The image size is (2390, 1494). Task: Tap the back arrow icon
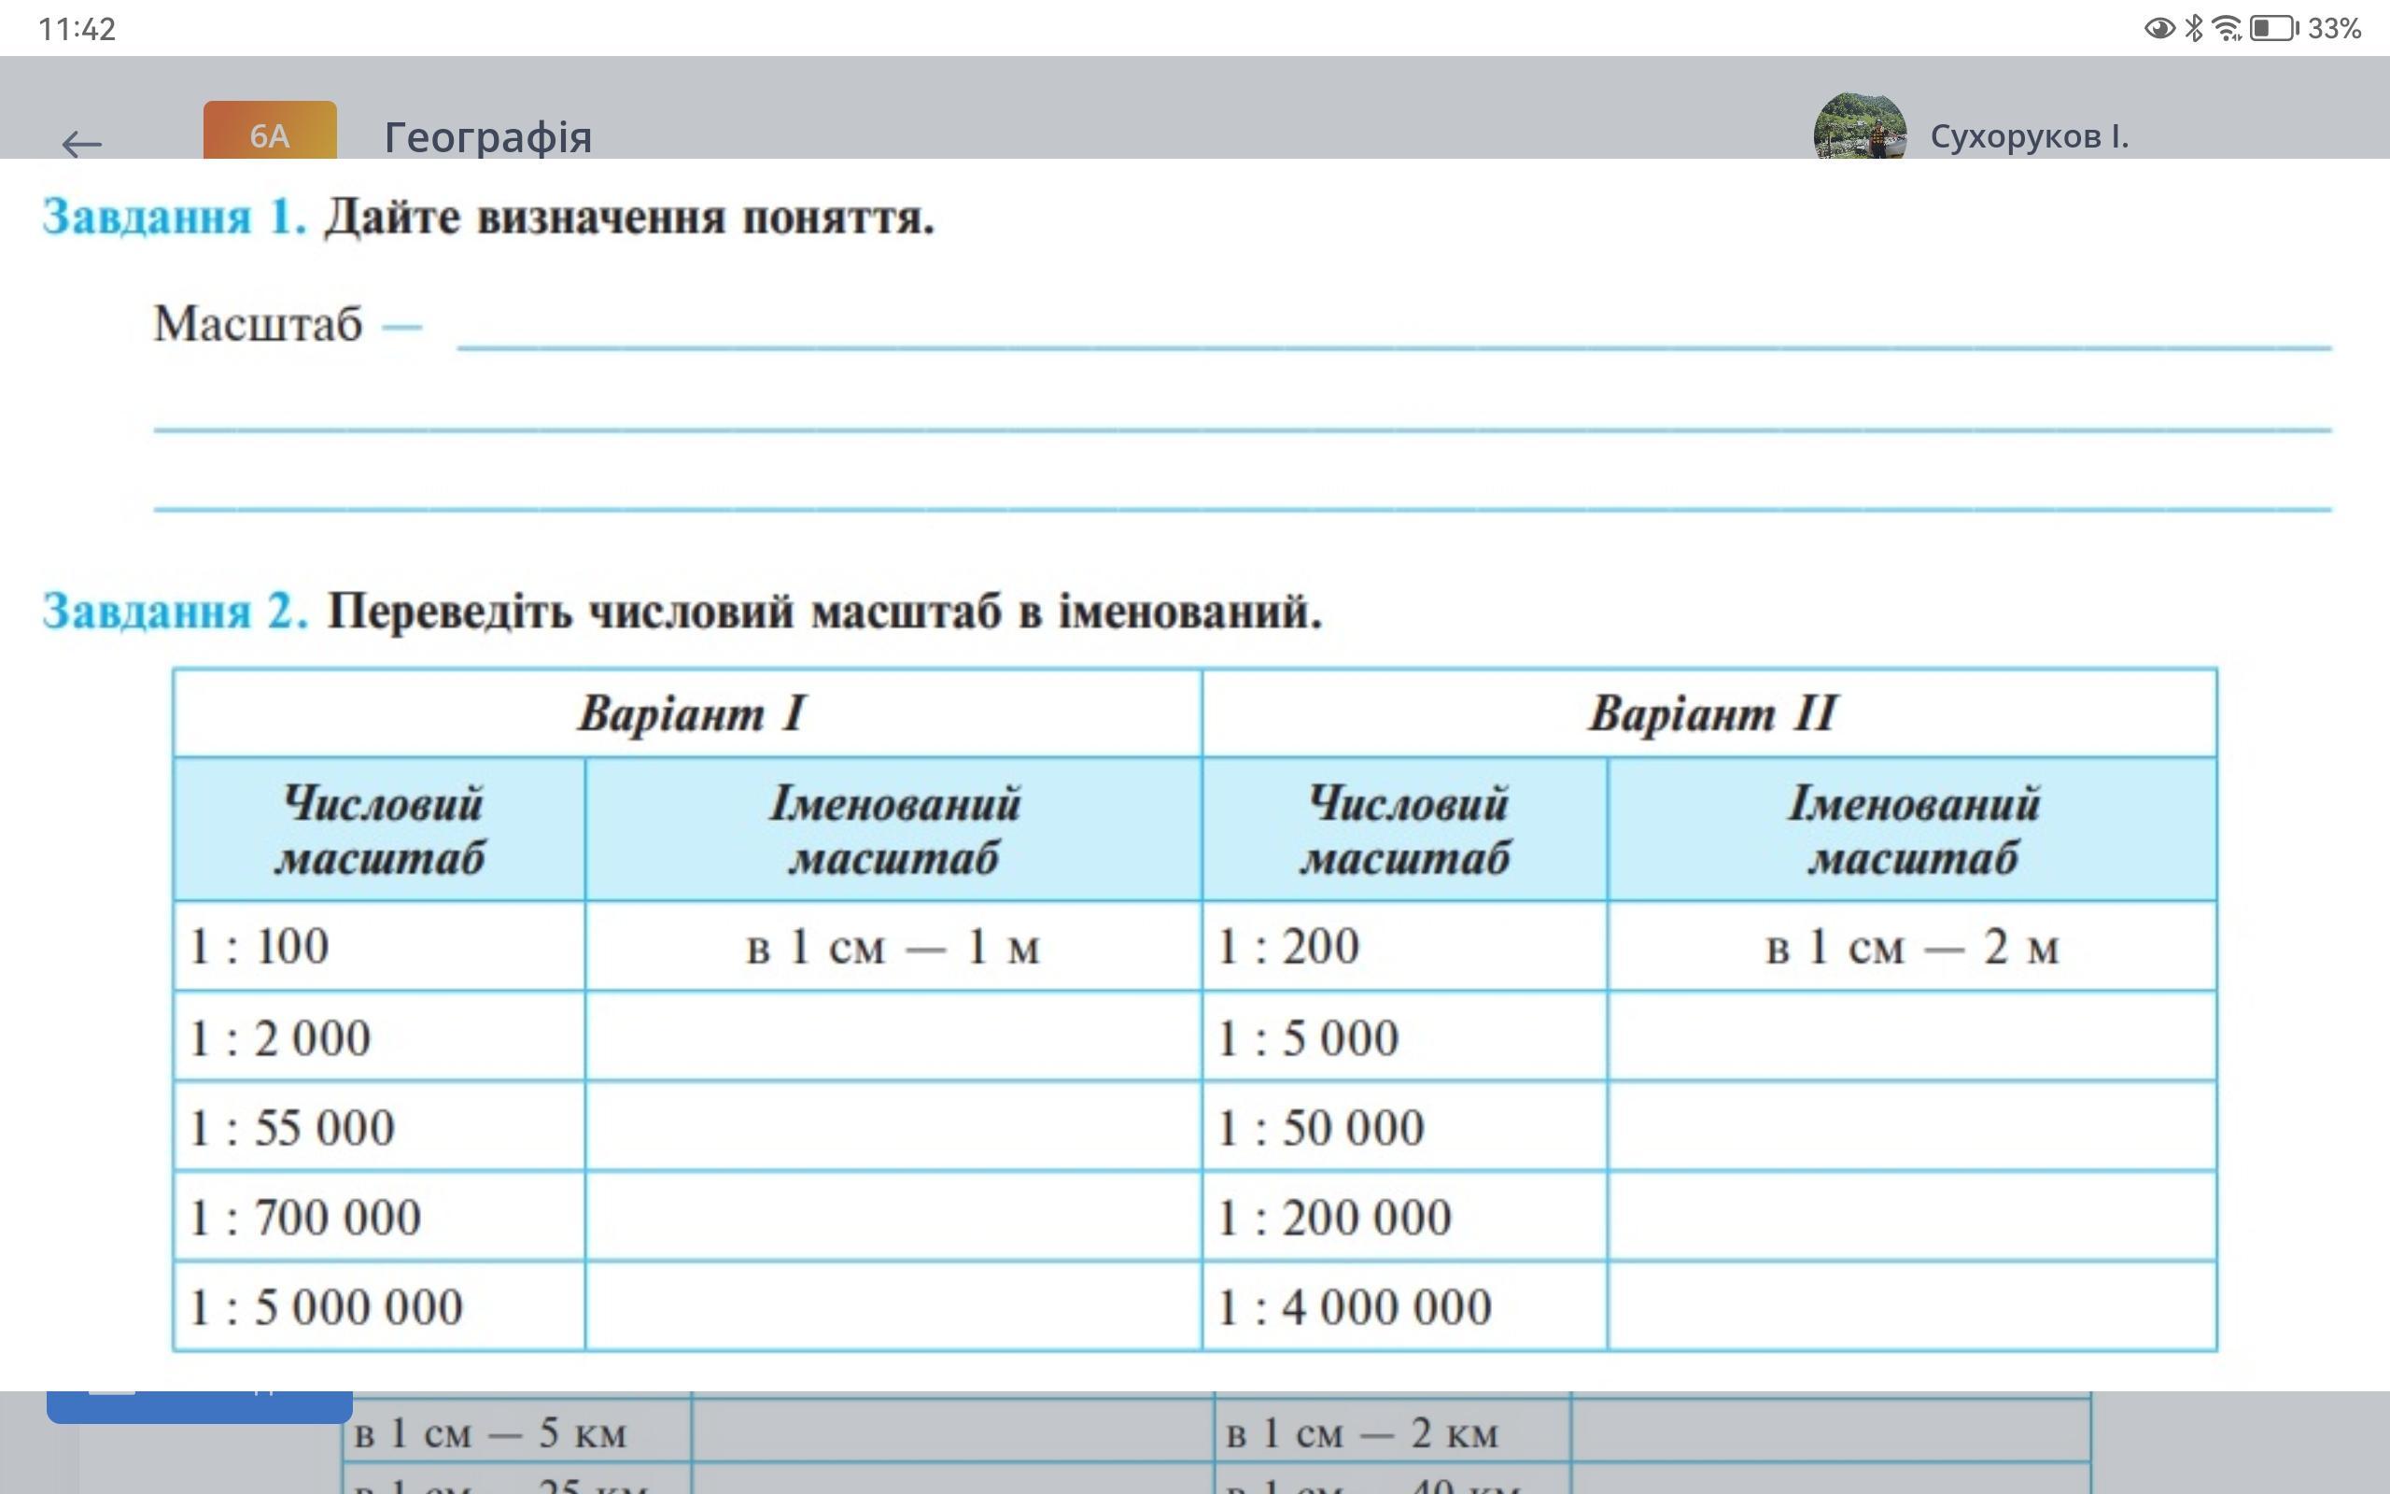pos(81,144)
